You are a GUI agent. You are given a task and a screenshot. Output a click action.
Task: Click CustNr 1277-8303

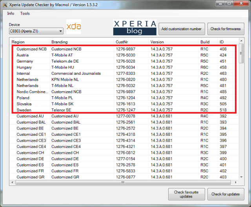pos(125,74)
